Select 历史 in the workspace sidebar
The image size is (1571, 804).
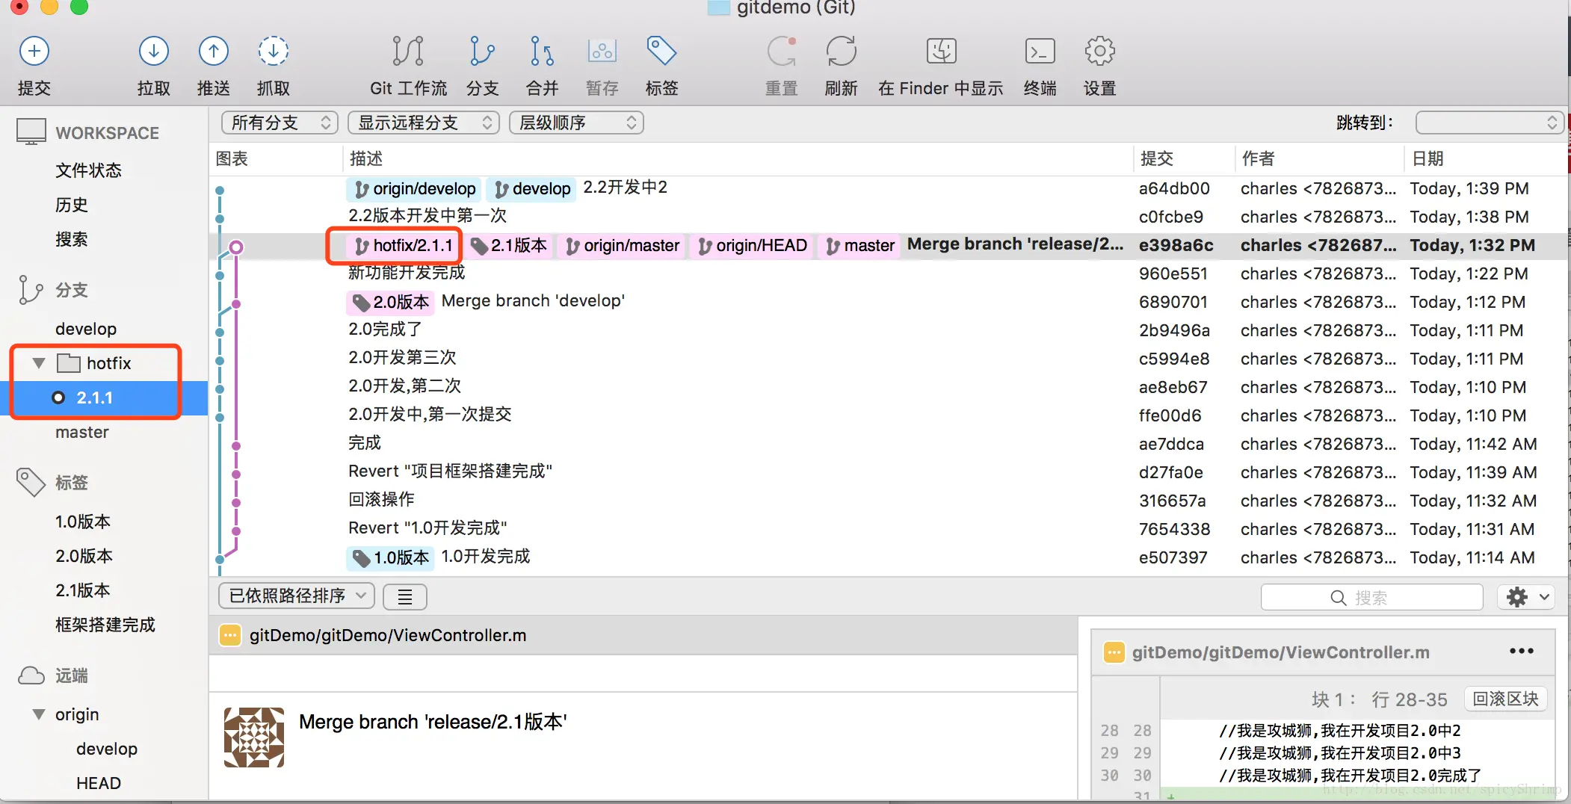72,205
